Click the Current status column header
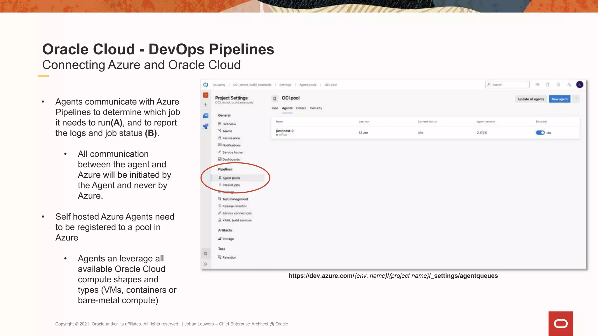 click(x=427, y=122)
